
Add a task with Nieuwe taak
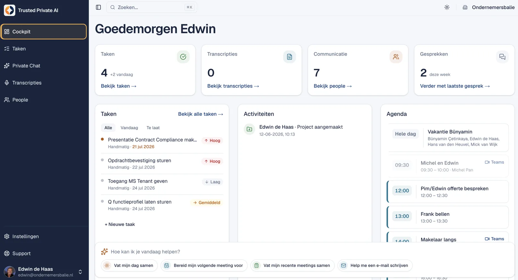120,224
